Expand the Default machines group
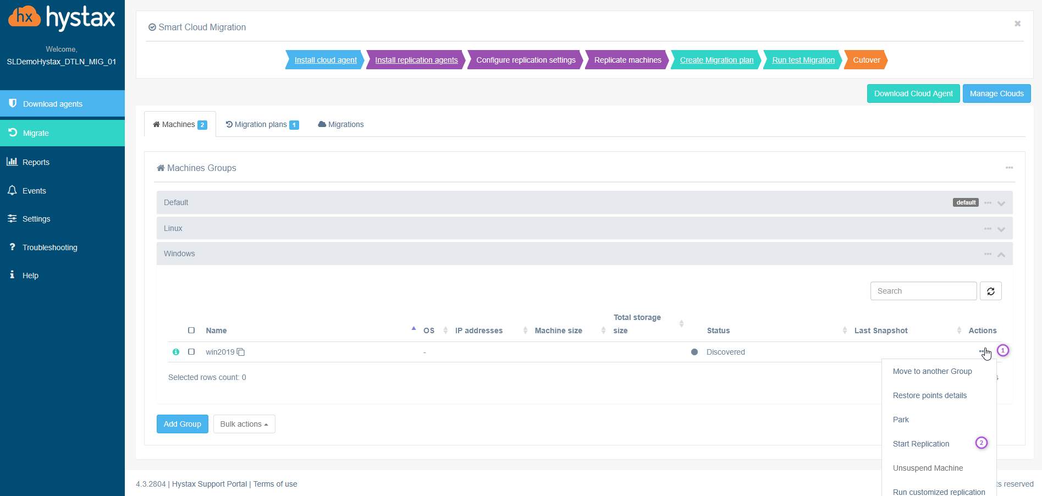 point(1001,203)
